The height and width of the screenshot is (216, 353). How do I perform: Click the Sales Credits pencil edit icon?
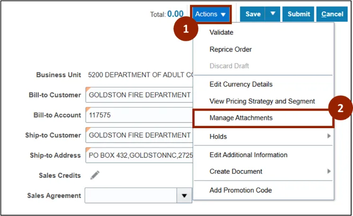95,175
